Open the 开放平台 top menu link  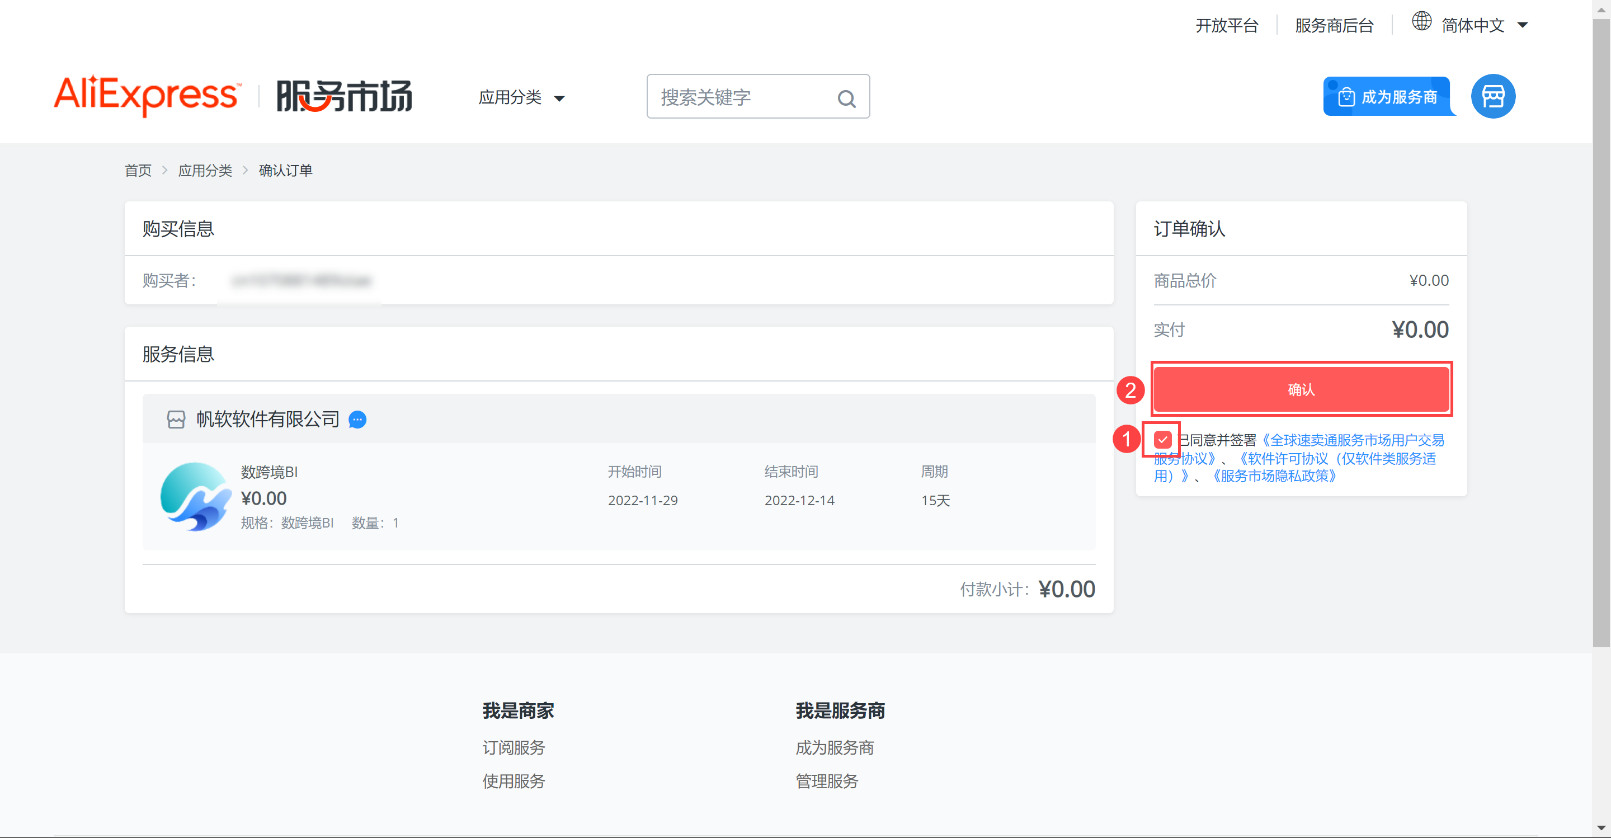pos(1226,26)
